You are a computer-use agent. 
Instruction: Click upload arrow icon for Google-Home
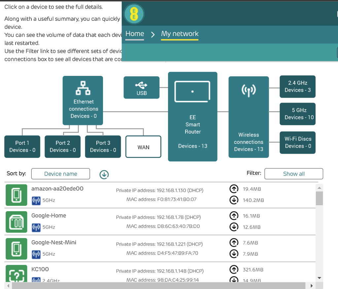click(x=234, y=216)
